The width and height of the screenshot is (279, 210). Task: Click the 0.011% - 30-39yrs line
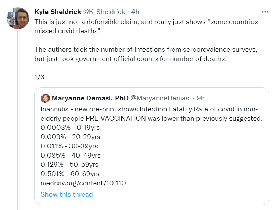coord(69,146)
